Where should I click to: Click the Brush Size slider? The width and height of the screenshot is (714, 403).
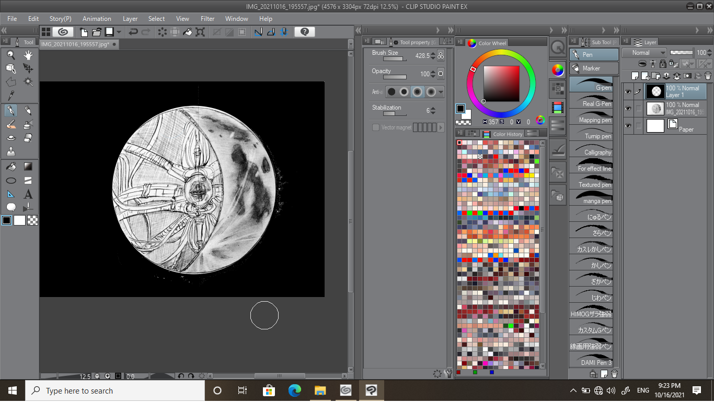pyautogui.click(x=395, y=58)
